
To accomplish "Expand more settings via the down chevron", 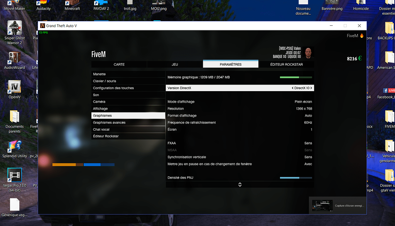I will click(240, 184).
